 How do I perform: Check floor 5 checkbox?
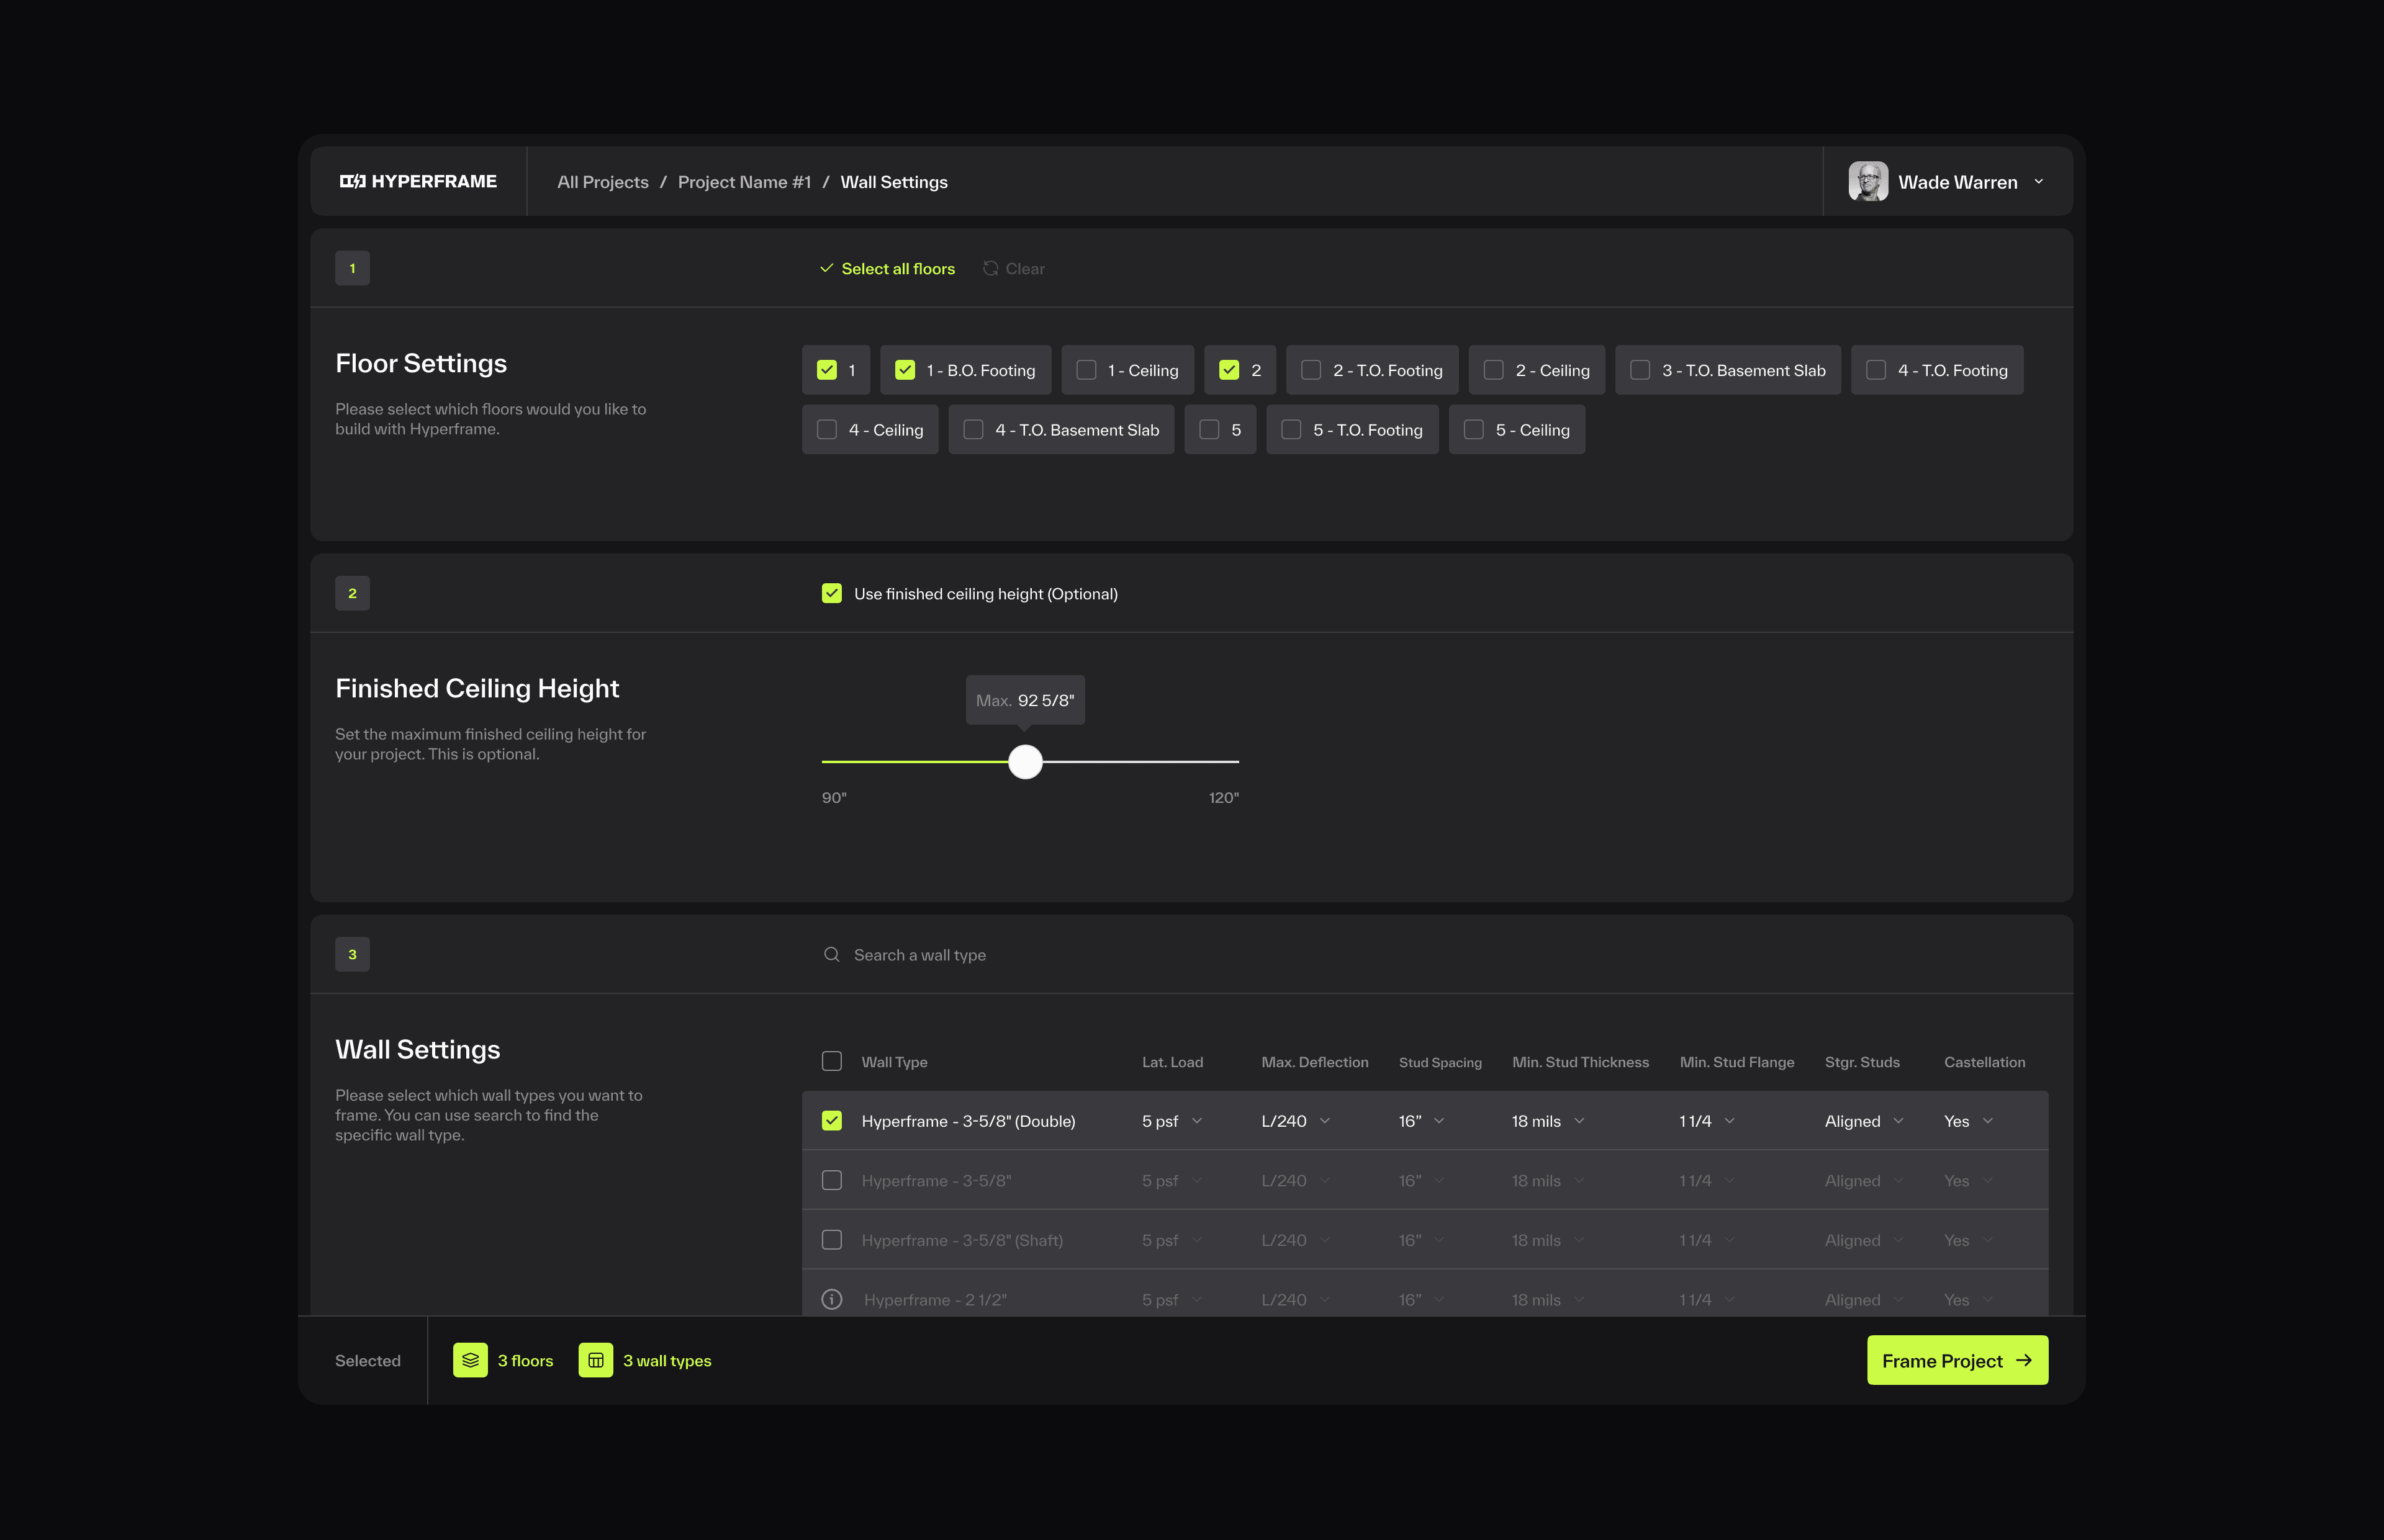tap(1209, 429)
